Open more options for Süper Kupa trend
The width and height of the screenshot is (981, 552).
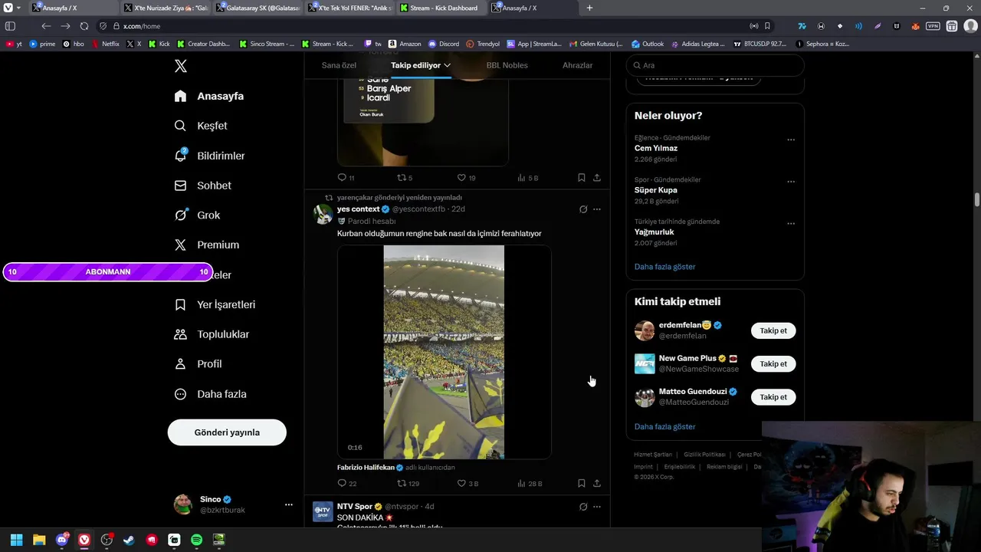791,182
